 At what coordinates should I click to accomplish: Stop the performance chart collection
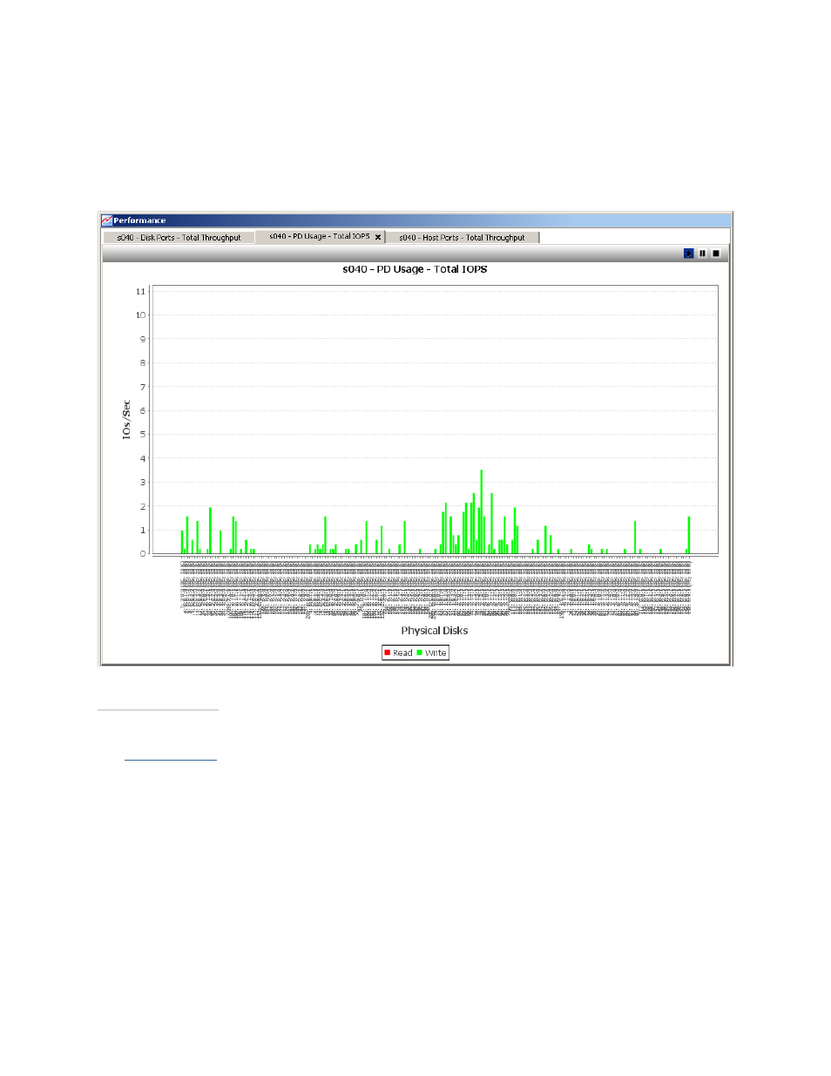click(716, 254)
